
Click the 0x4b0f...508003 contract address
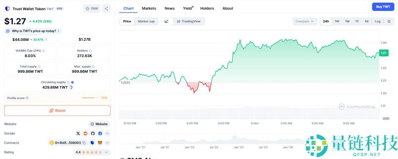(x=68, y=143)
